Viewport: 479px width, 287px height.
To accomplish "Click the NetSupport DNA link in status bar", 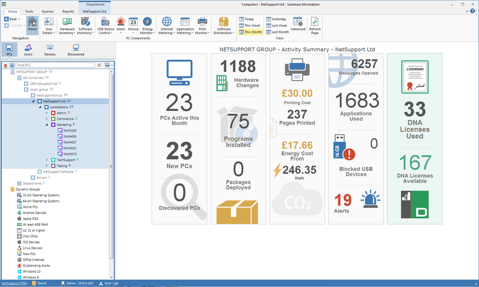I will pos(14,283).
